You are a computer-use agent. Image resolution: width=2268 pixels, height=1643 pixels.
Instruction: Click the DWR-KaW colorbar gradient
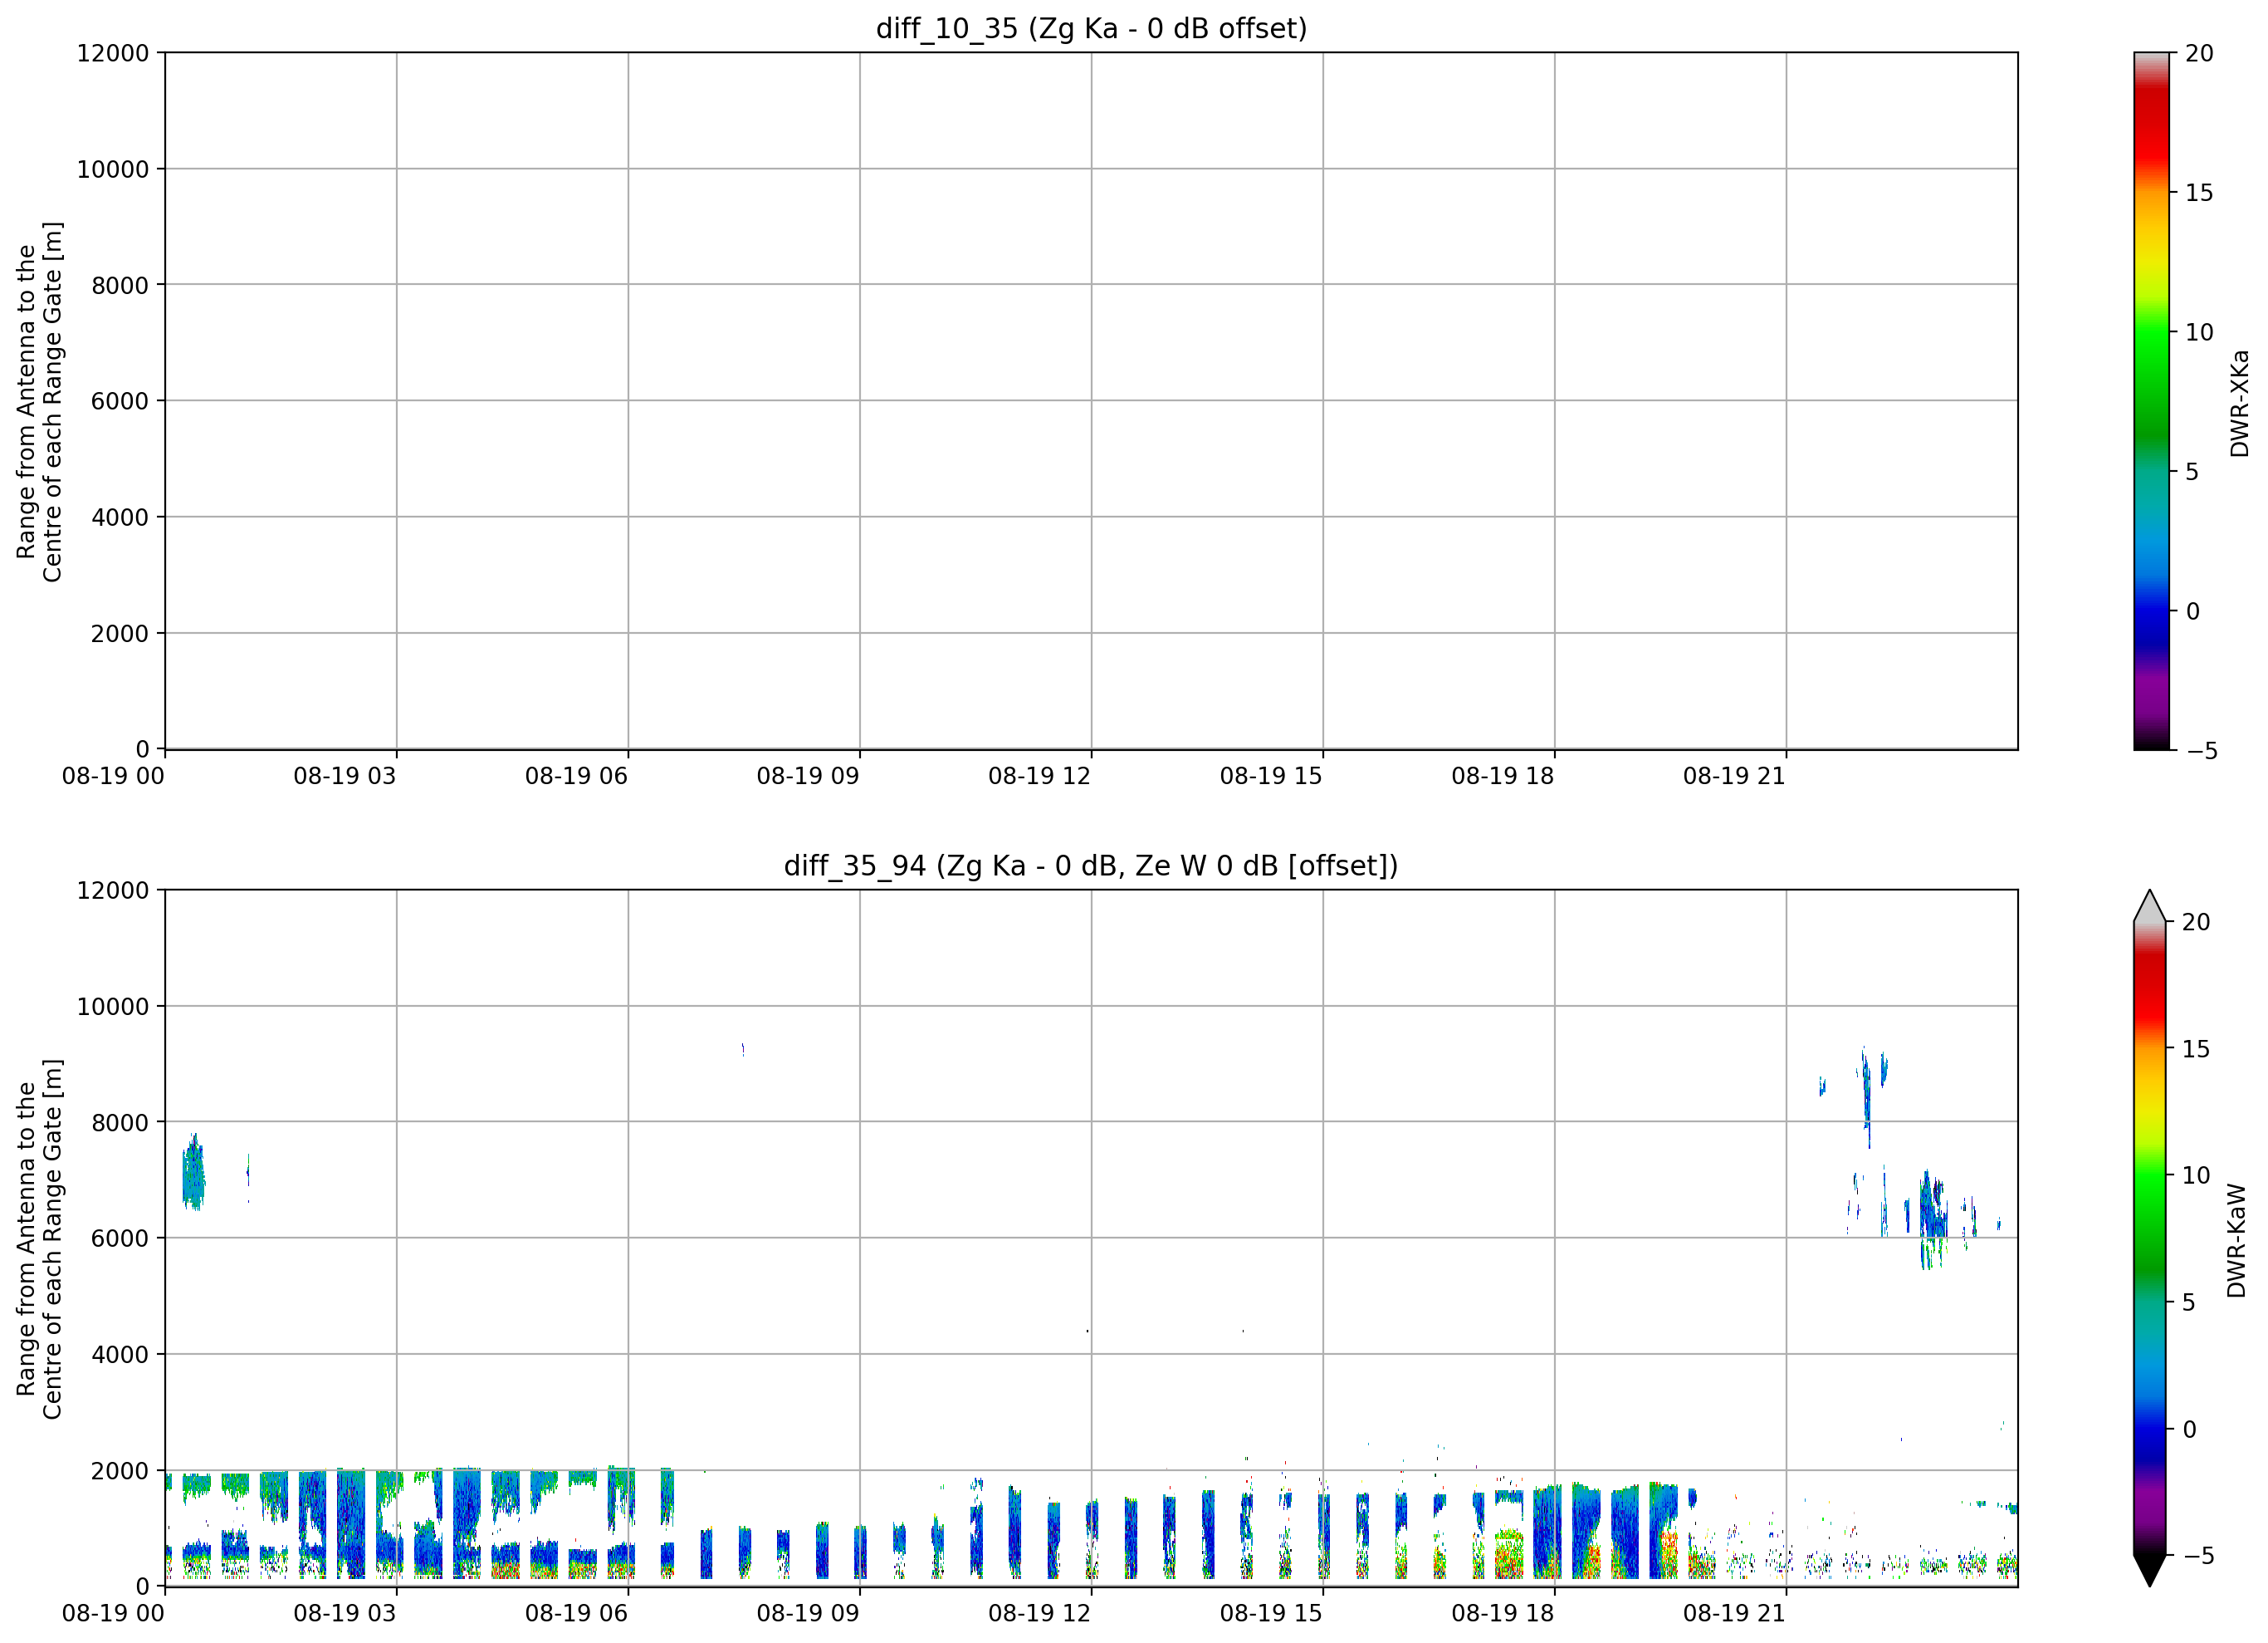pos(2149,1238)
